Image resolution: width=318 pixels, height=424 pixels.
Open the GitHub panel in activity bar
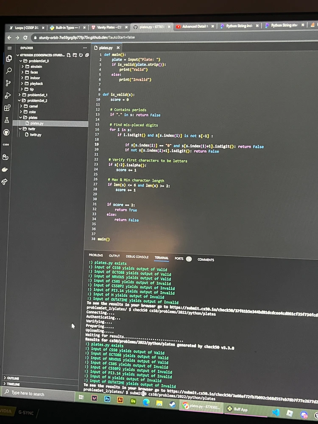pyautogui.click(x=7, y=132)
